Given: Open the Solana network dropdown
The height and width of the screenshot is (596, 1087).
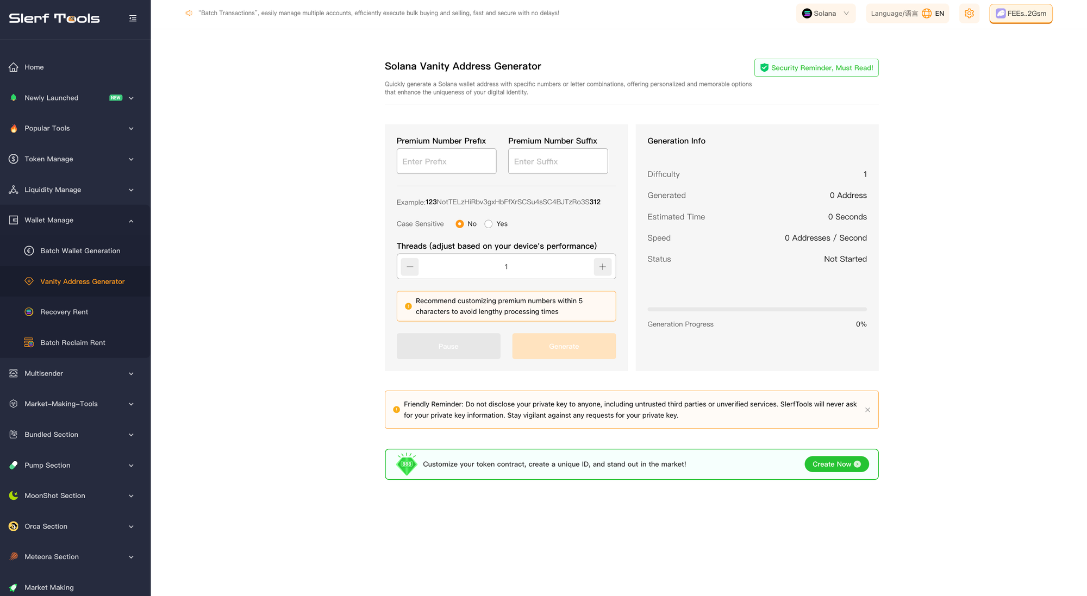Looking at the screenshot, I should (x=826, y=14).
